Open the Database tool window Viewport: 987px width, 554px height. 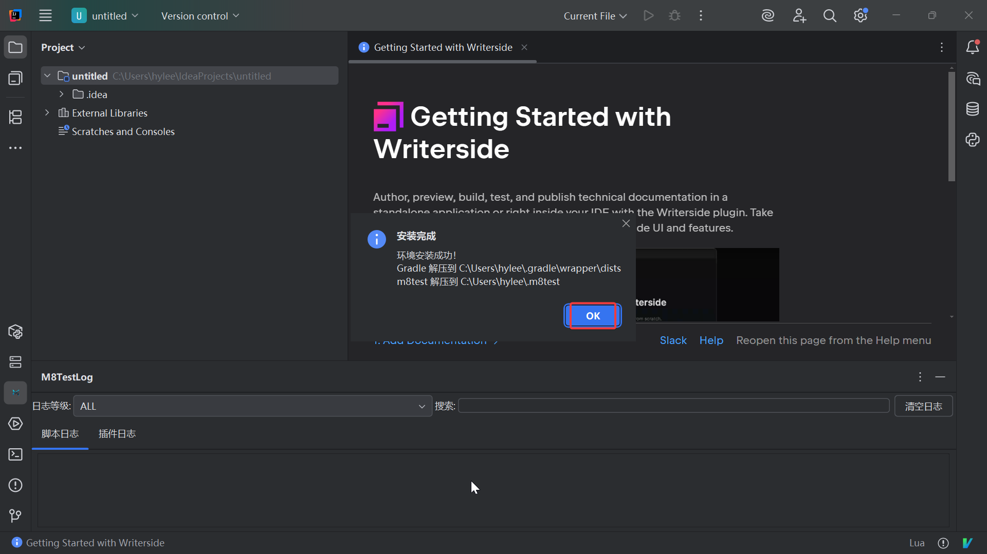click(972, 109)
